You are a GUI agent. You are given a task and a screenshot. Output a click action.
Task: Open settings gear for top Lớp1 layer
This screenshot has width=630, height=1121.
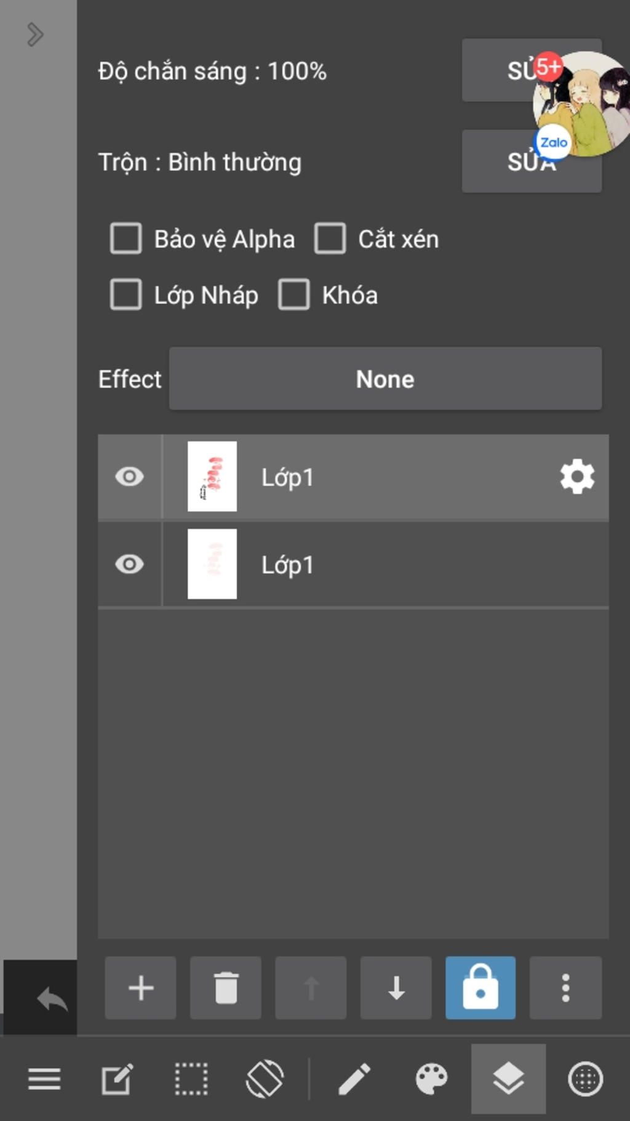tap(577, 477)
